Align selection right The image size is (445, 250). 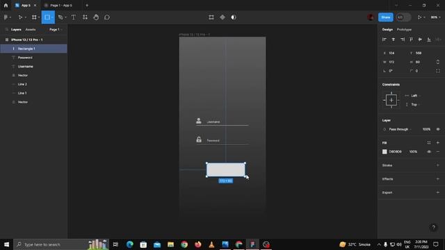[x=403, y=40]
